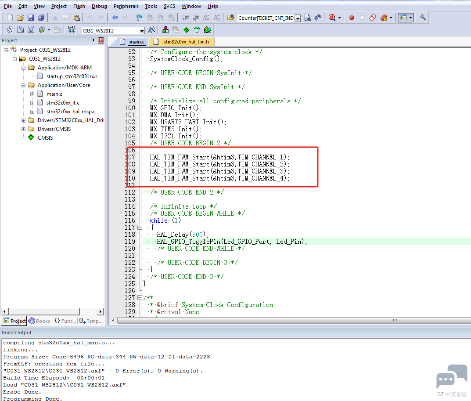Open the Project menu
Screen dimensions: 471x401
click(59, 6)
